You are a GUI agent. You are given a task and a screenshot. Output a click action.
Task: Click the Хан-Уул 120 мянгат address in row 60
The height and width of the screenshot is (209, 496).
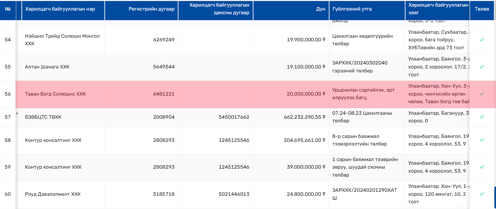(x=439, y=194)
